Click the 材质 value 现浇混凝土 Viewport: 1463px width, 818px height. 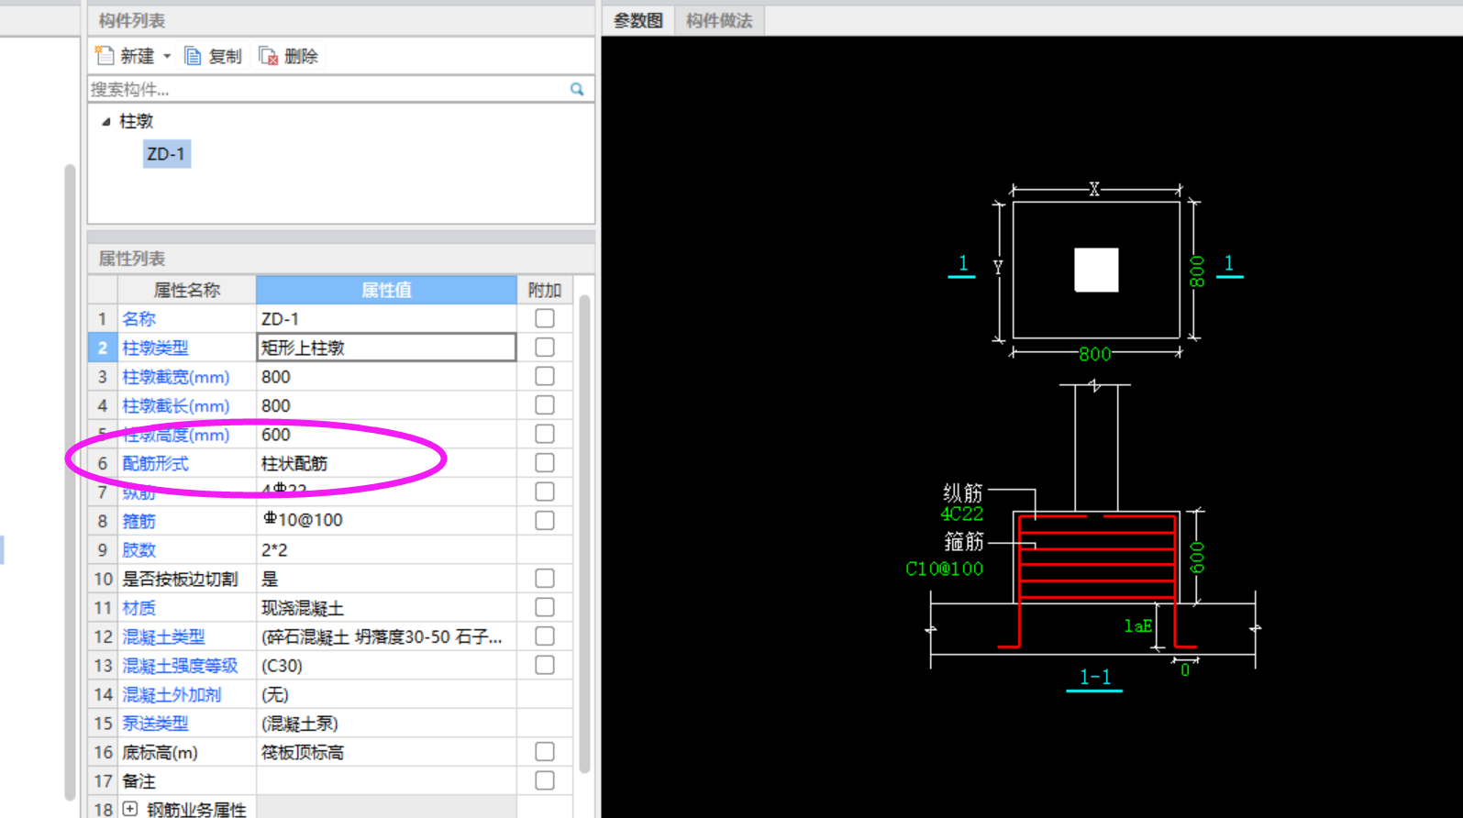pyautogui.click(x=386, y=608)
